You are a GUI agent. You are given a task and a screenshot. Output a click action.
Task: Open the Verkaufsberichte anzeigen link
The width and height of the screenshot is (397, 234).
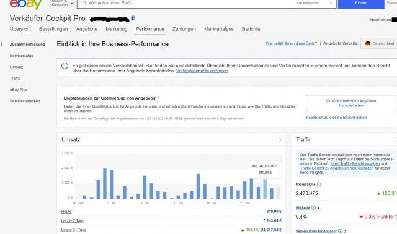click(202, 71)
